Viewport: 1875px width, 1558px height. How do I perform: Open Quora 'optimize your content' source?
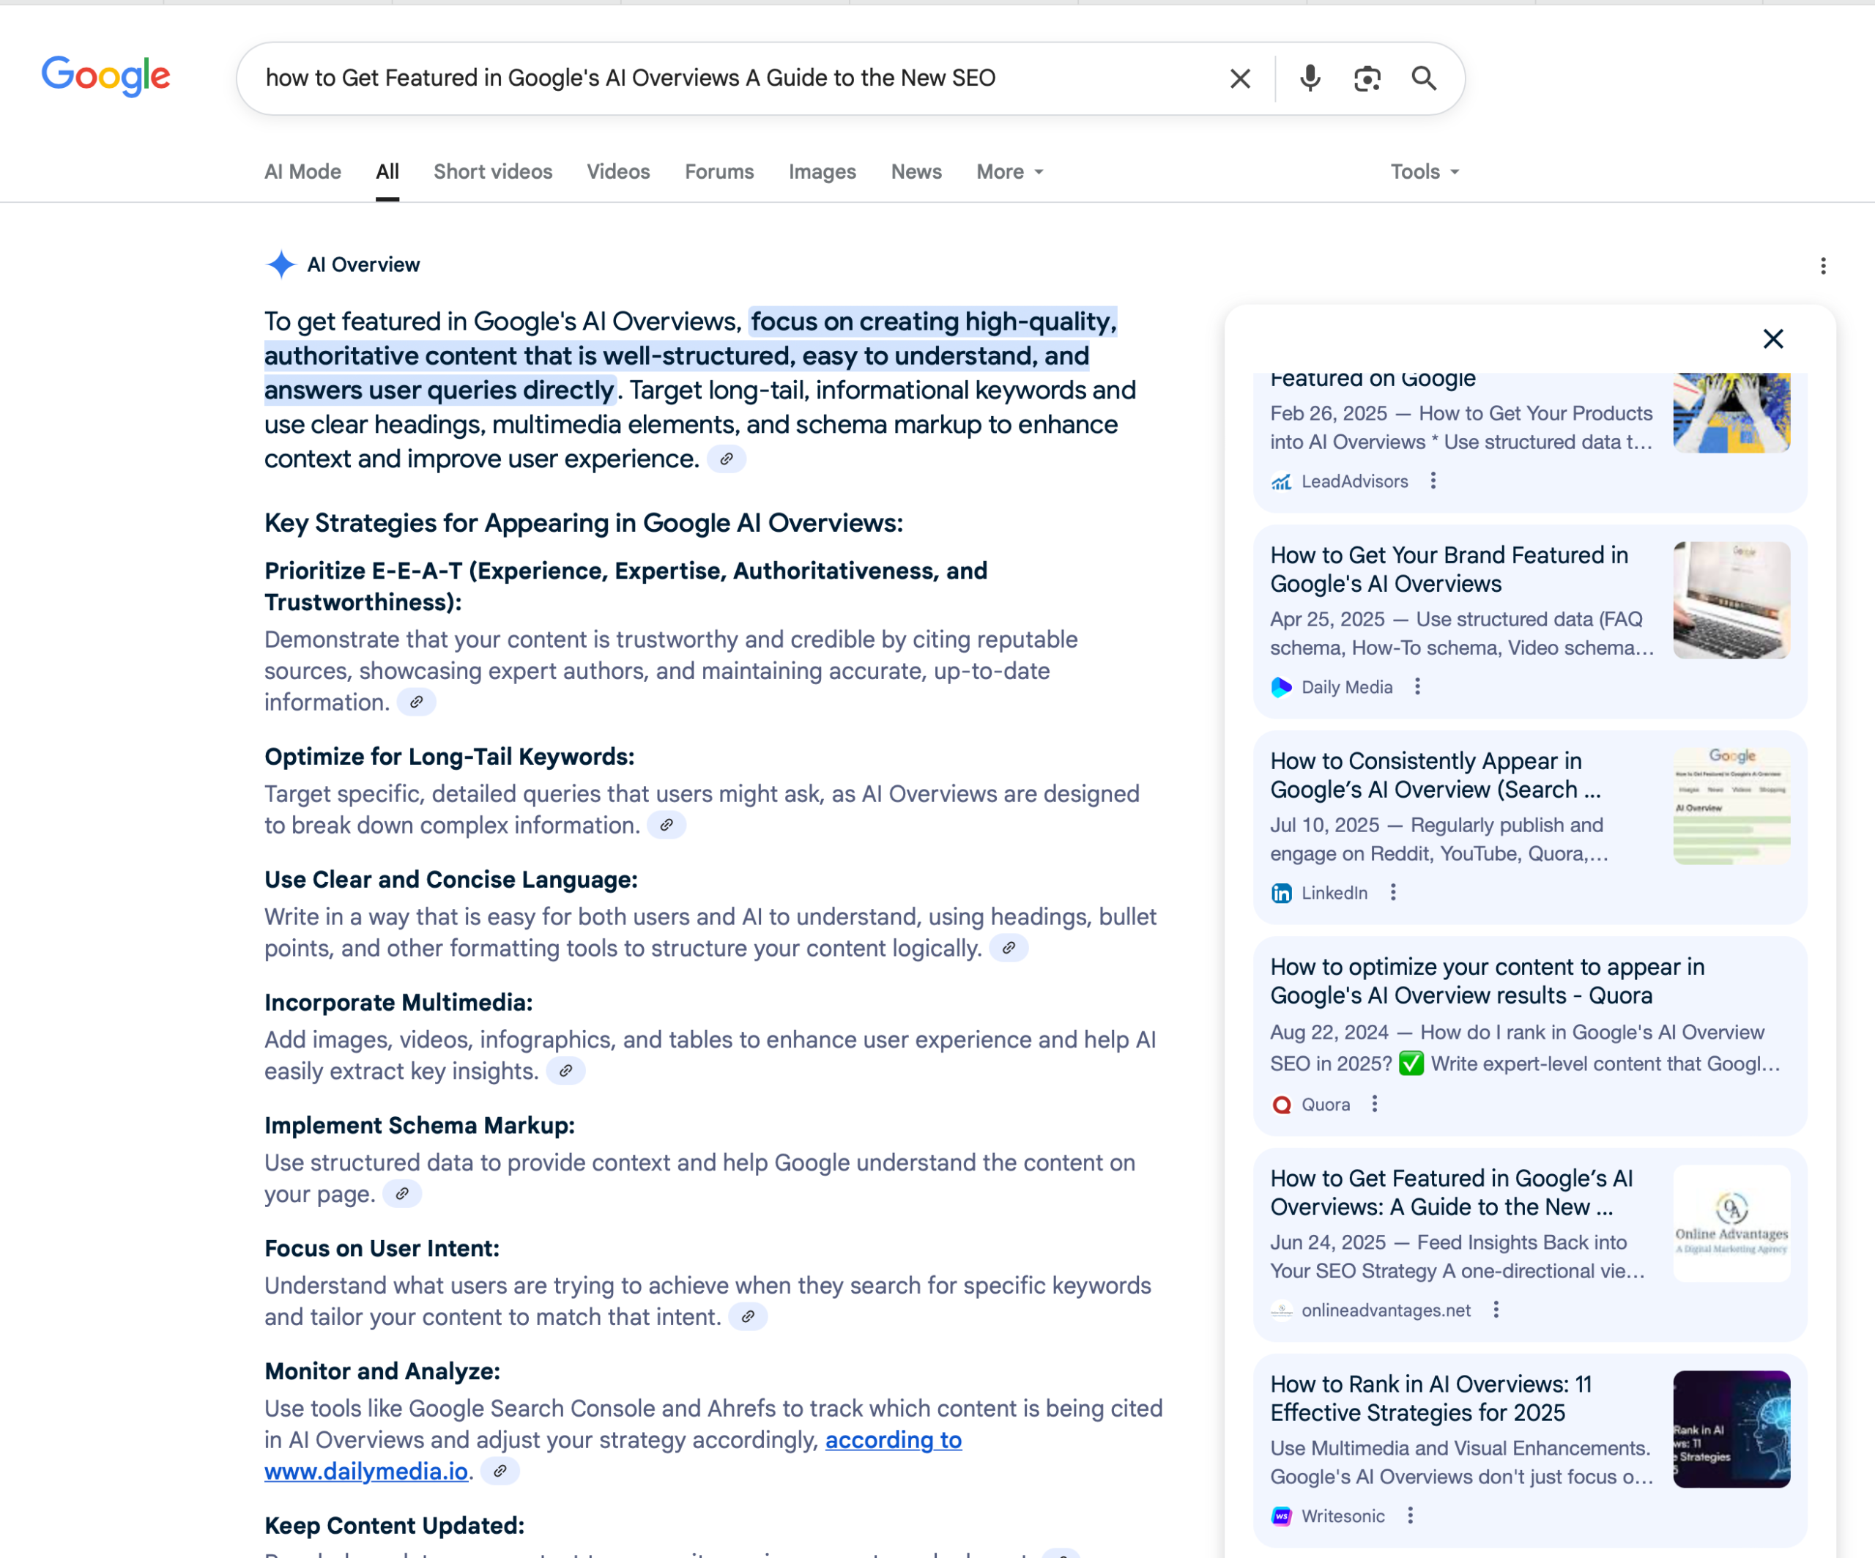click(x=1488, y=982)
